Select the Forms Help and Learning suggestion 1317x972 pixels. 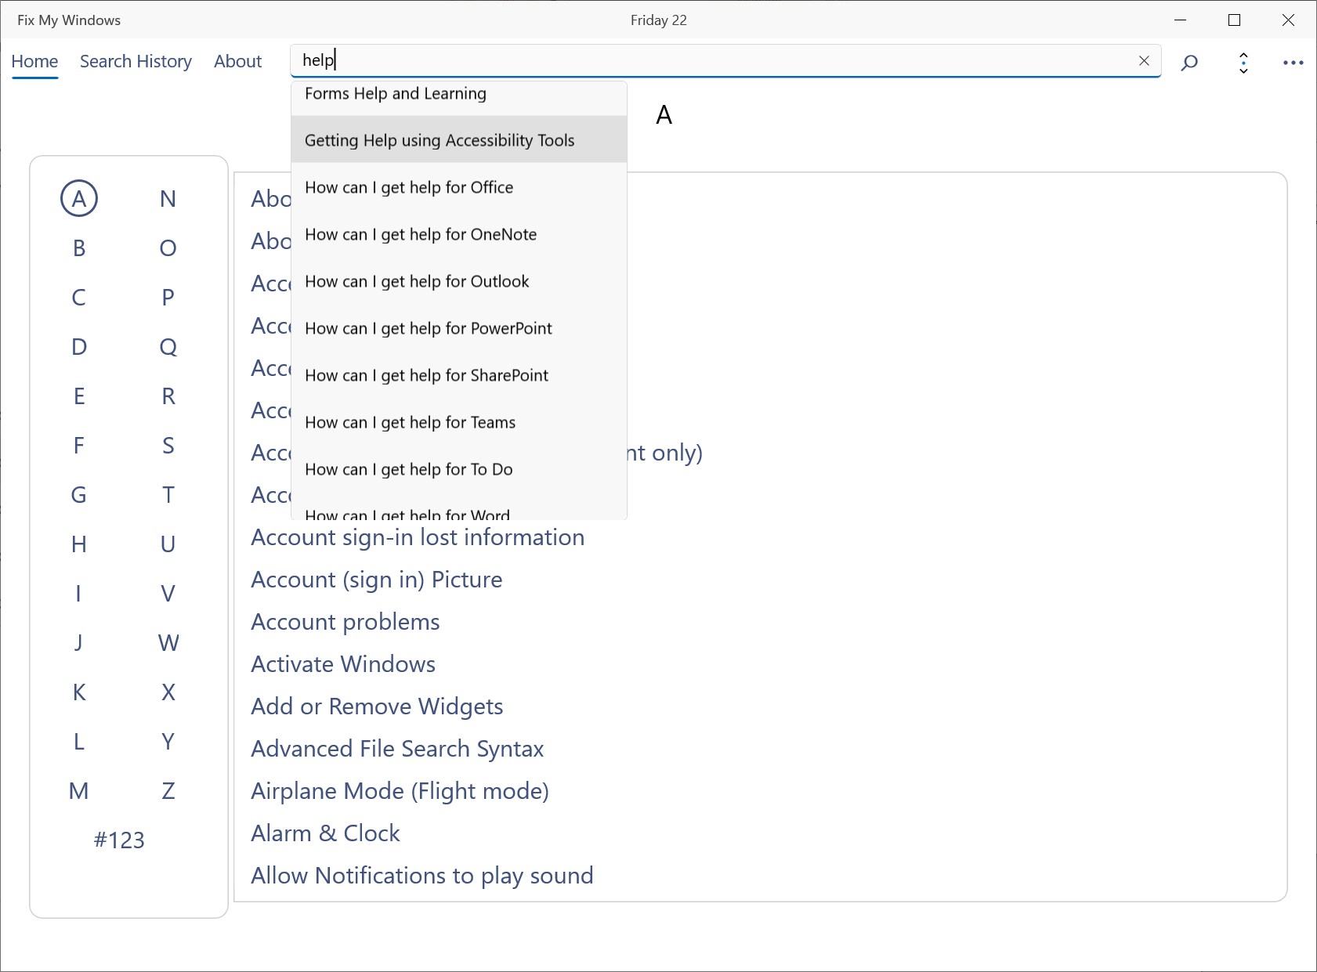click(x=396, y=94)
